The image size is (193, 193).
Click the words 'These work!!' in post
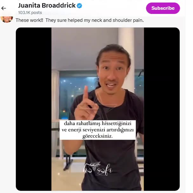pyautogui.click(x=30, y=20)
